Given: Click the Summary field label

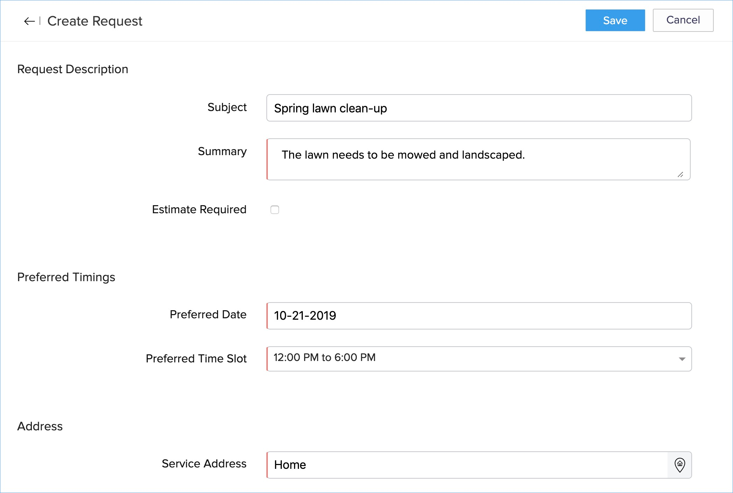Looking at the screenshot, I should 222,151.
